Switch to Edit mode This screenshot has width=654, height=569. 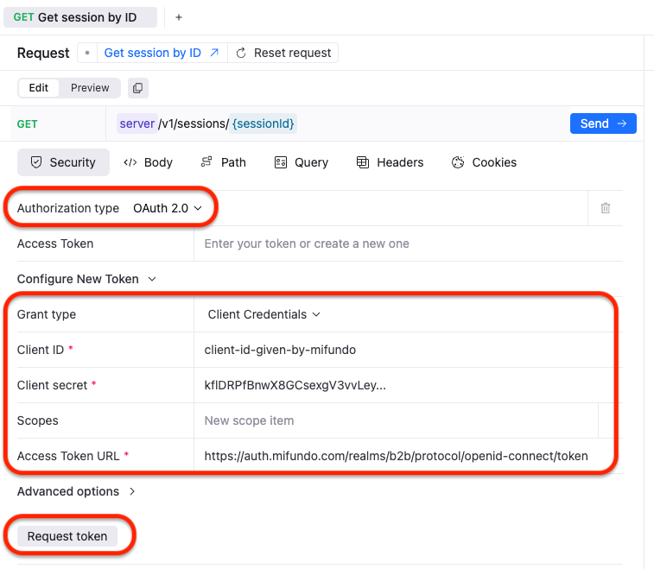click(39, 88)
